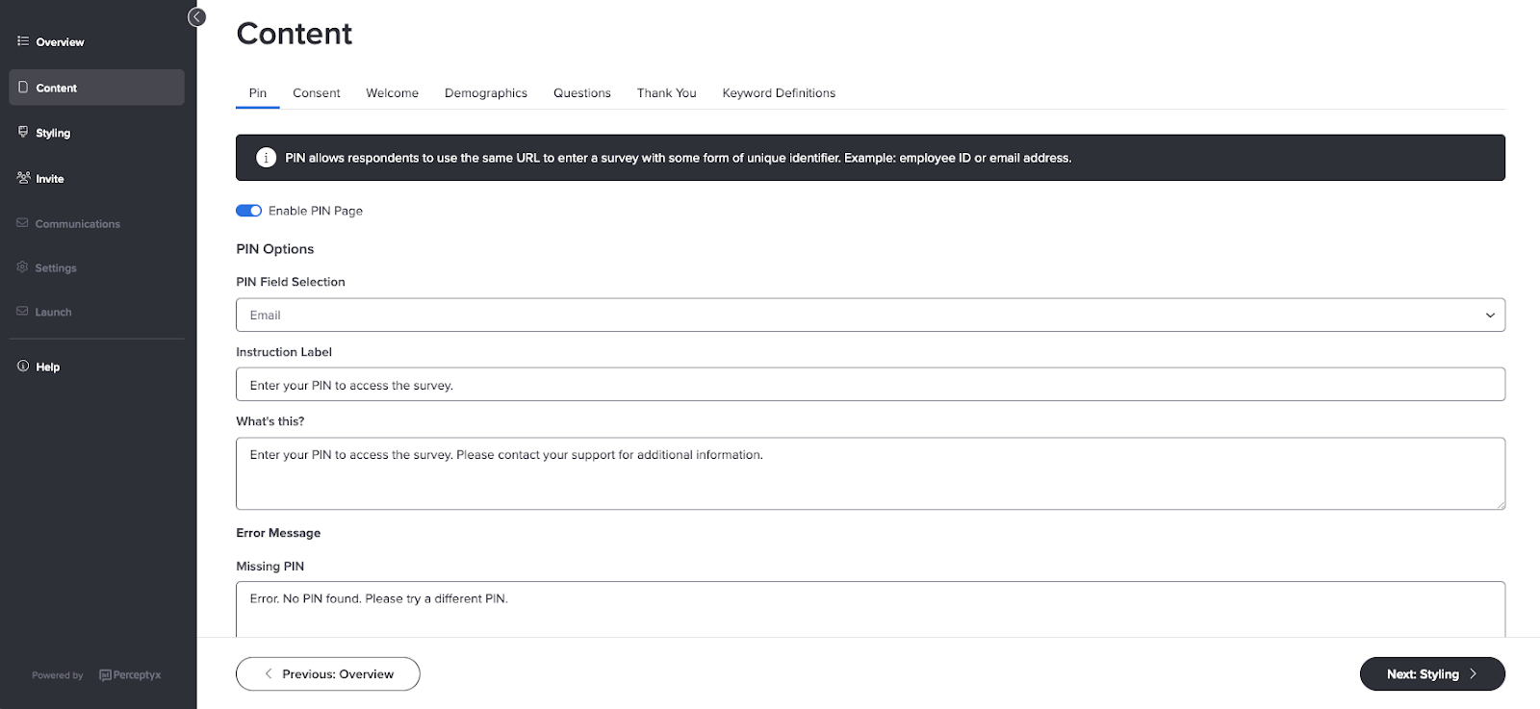Switch to the Questions tab
This screenshot has width=1540, height=709.
pyautogui.click(x=582, y=93)
